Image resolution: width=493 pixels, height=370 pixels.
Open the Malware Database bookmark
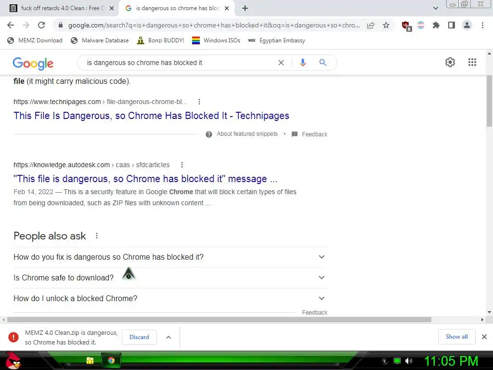coord(100,40)
